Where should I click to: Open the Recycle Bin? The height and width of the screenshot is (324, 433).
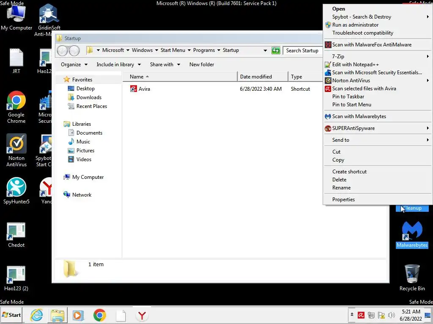point(412,278)
